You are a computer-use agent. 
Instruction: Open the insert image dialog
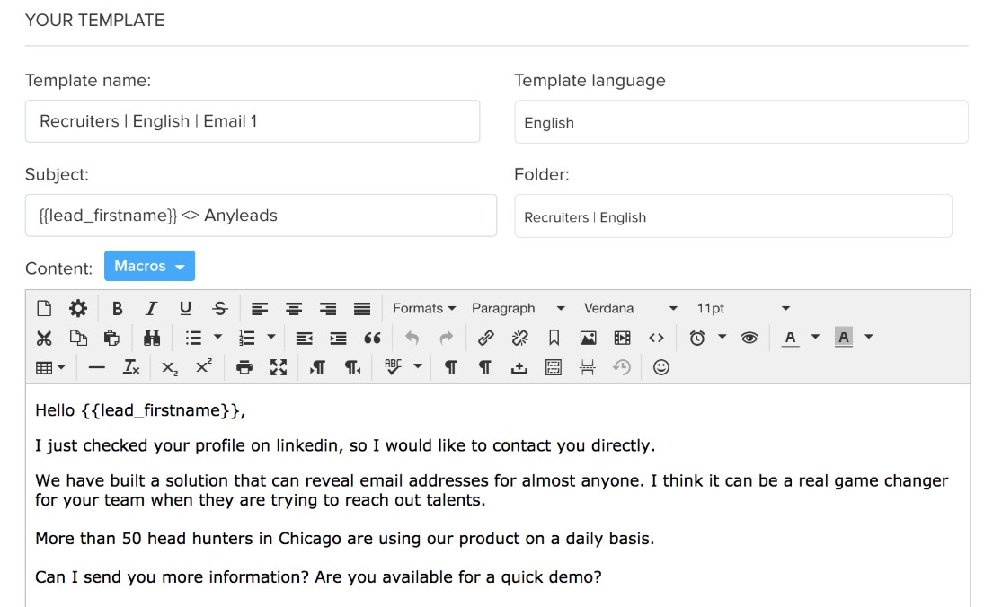pyautogui.click(x=589, y=338)
